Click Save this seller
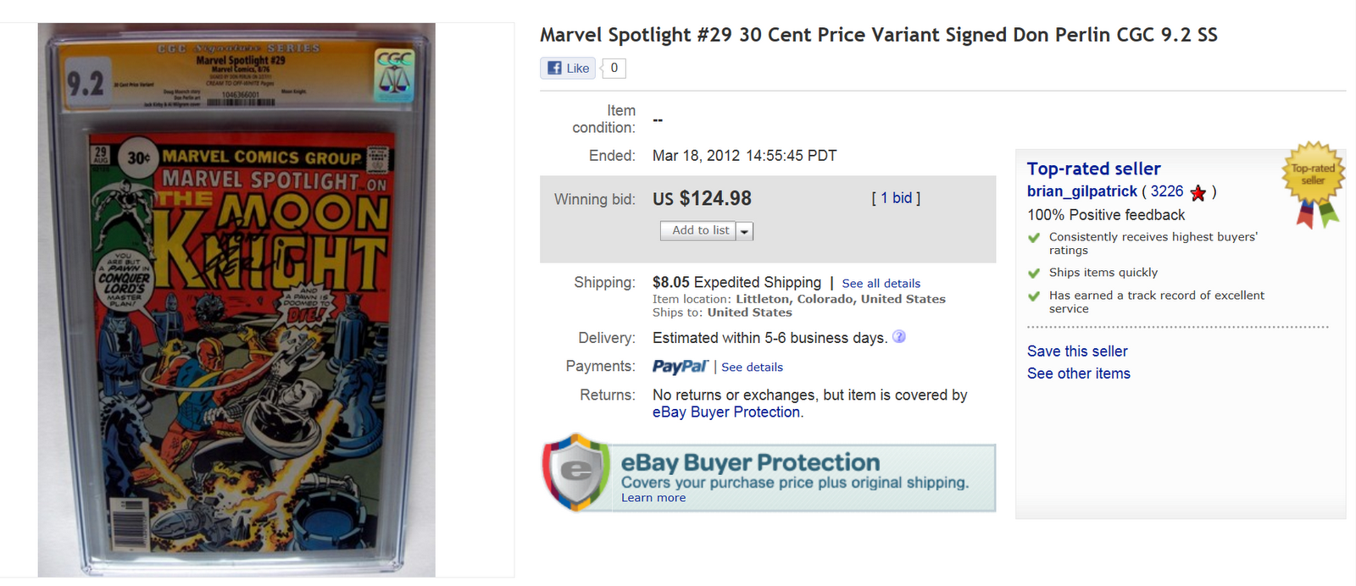Image resolution: width=1356 pixels, height=586 pixels. click(1077, 351)
